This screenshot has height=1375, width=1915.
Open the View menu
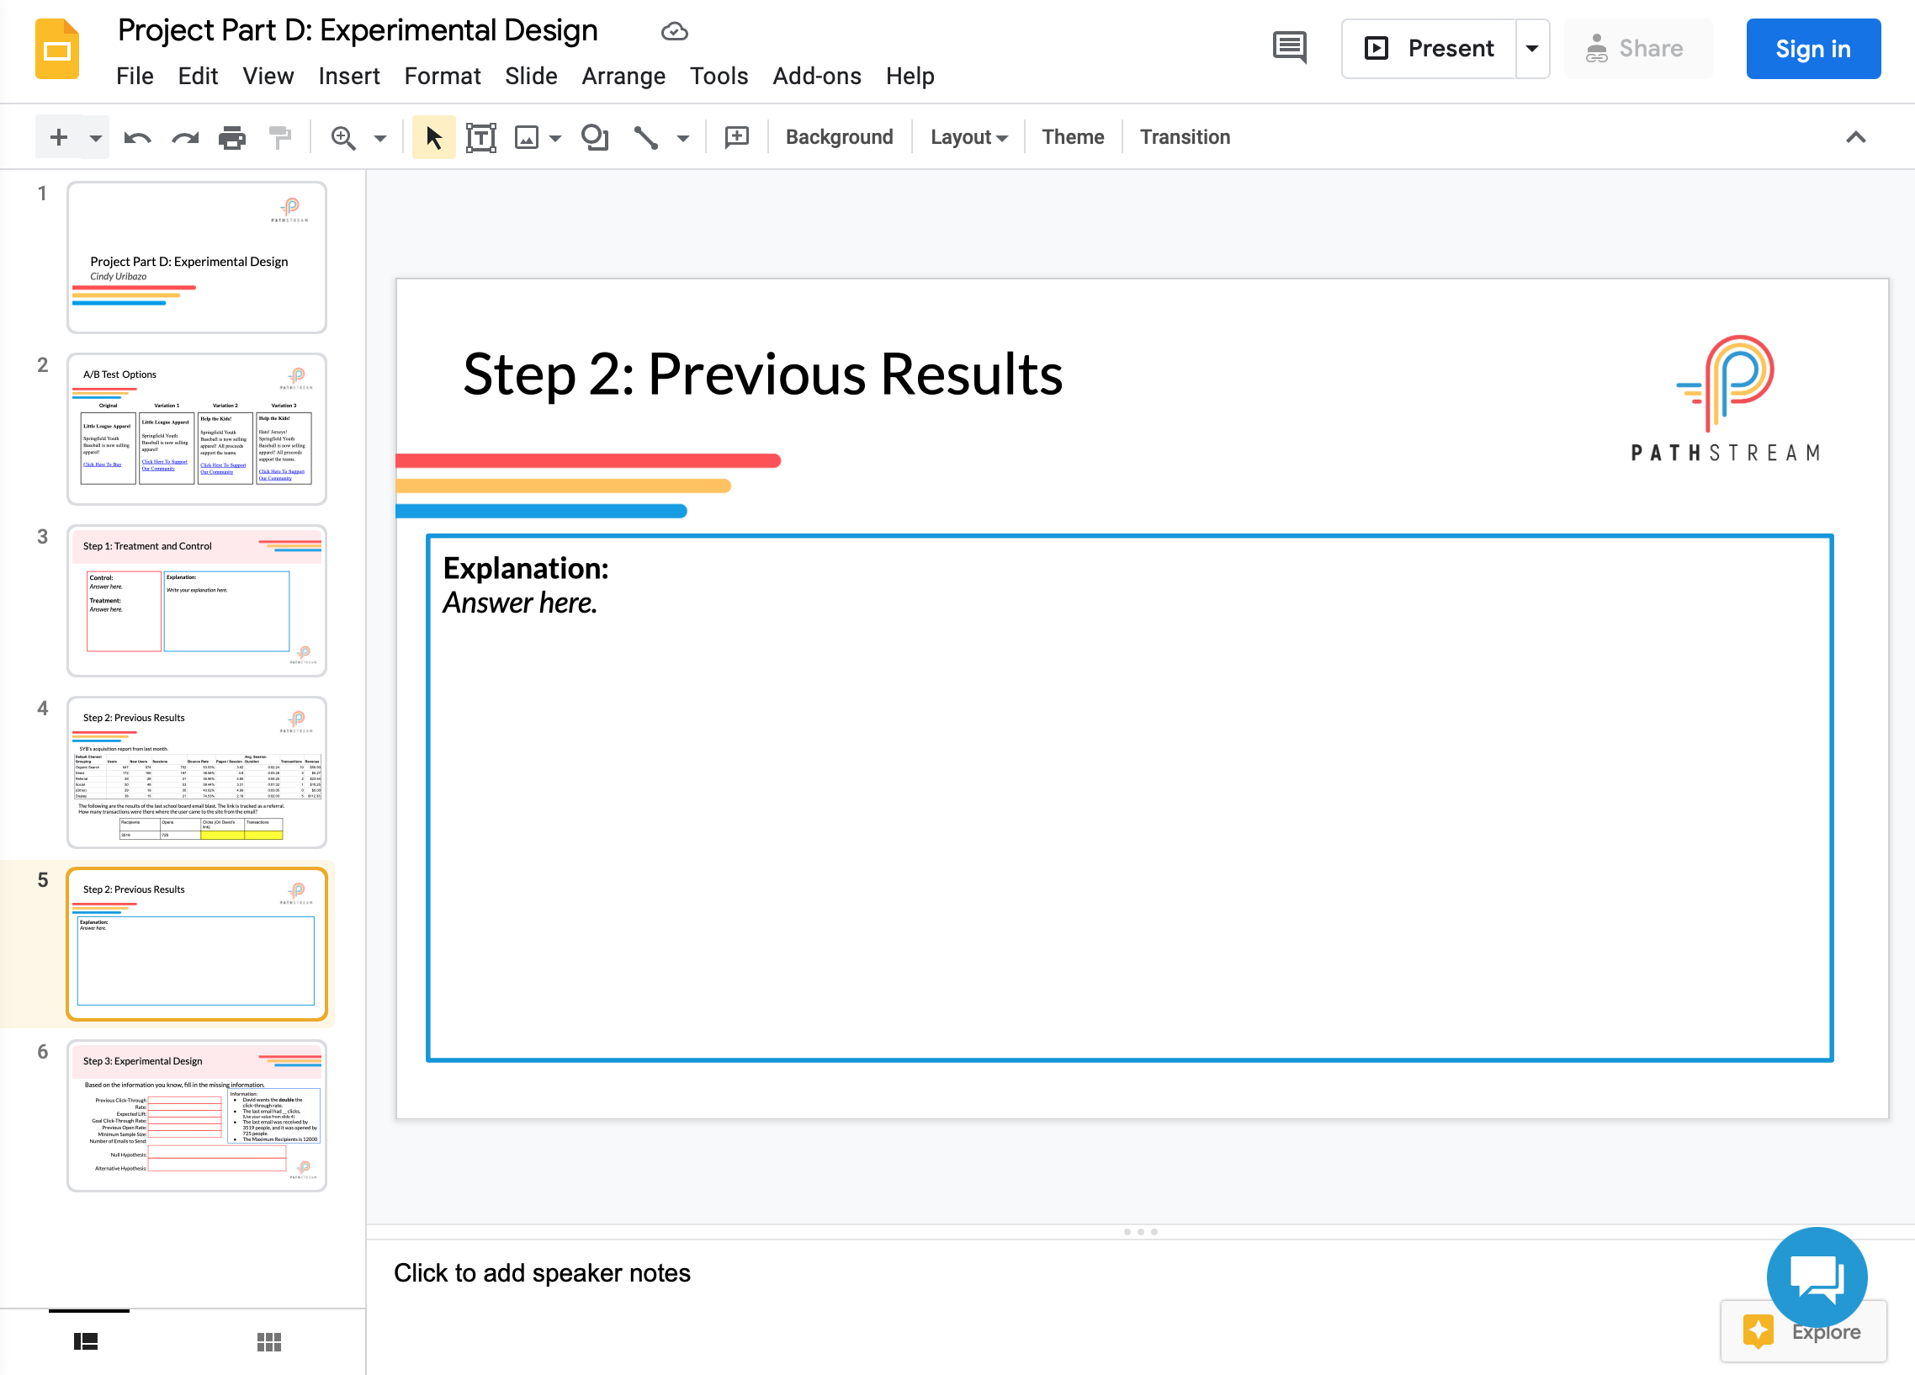point(268,76)
